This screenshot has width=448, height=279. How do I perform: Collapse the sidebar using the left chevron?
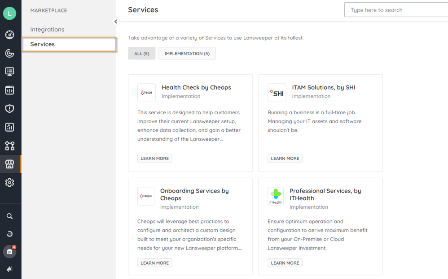click(115, 21)
